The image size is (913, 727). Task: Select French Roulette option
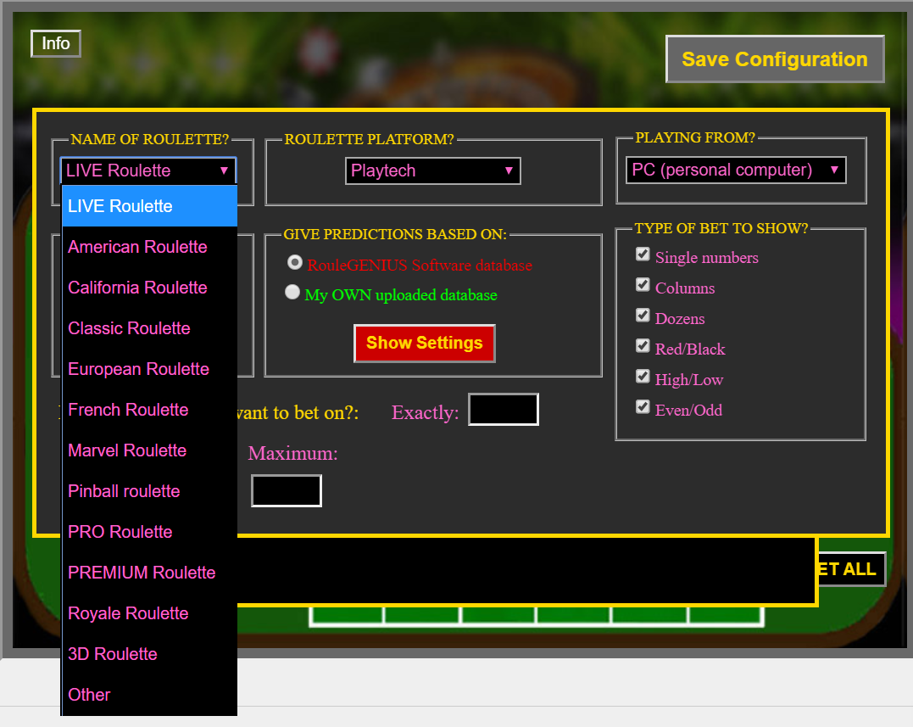point(150,410)
